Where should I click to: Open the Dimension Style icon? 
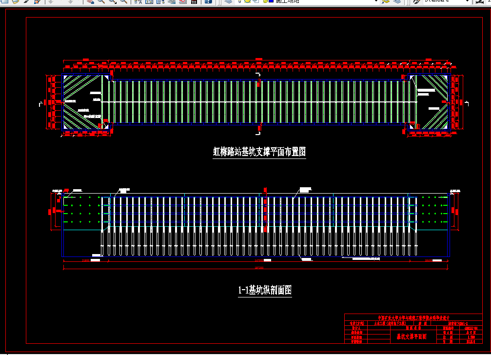click(479, 1)
